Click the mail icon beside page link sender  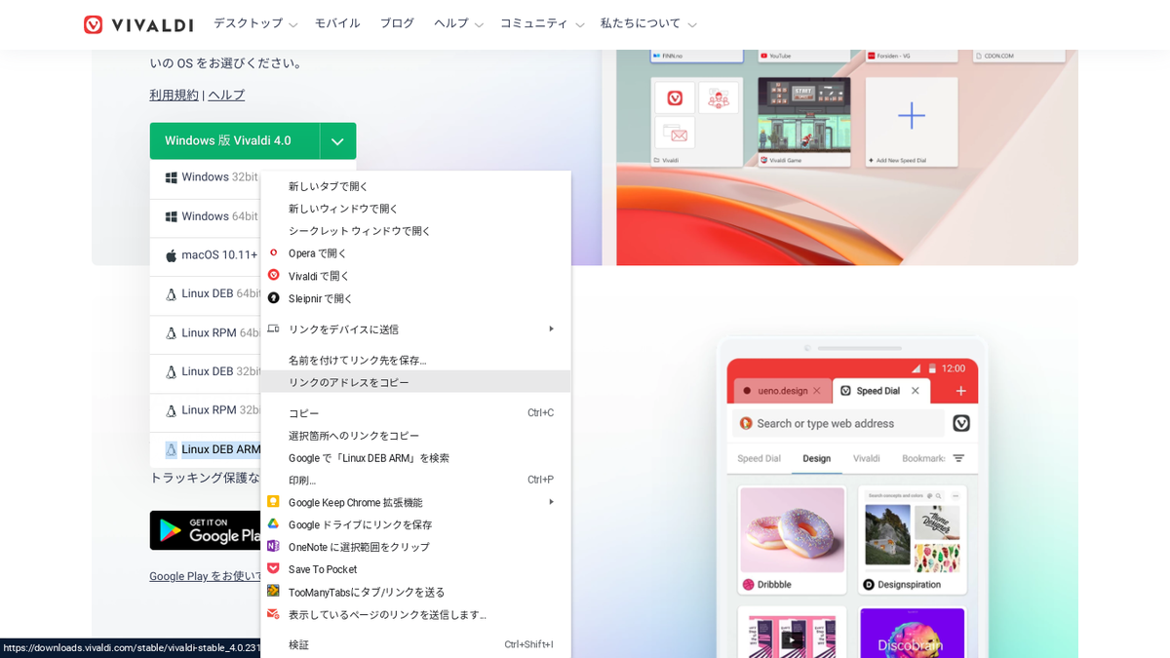coord(273,613)
